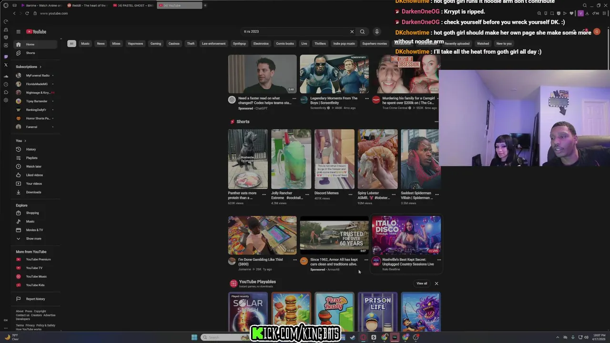
Task: Open the Opera main menu icon
Action: [6, 5]
